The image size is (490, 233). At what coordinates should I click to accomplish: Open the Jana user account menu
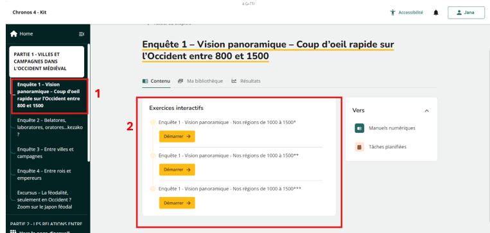click(466, 13)
